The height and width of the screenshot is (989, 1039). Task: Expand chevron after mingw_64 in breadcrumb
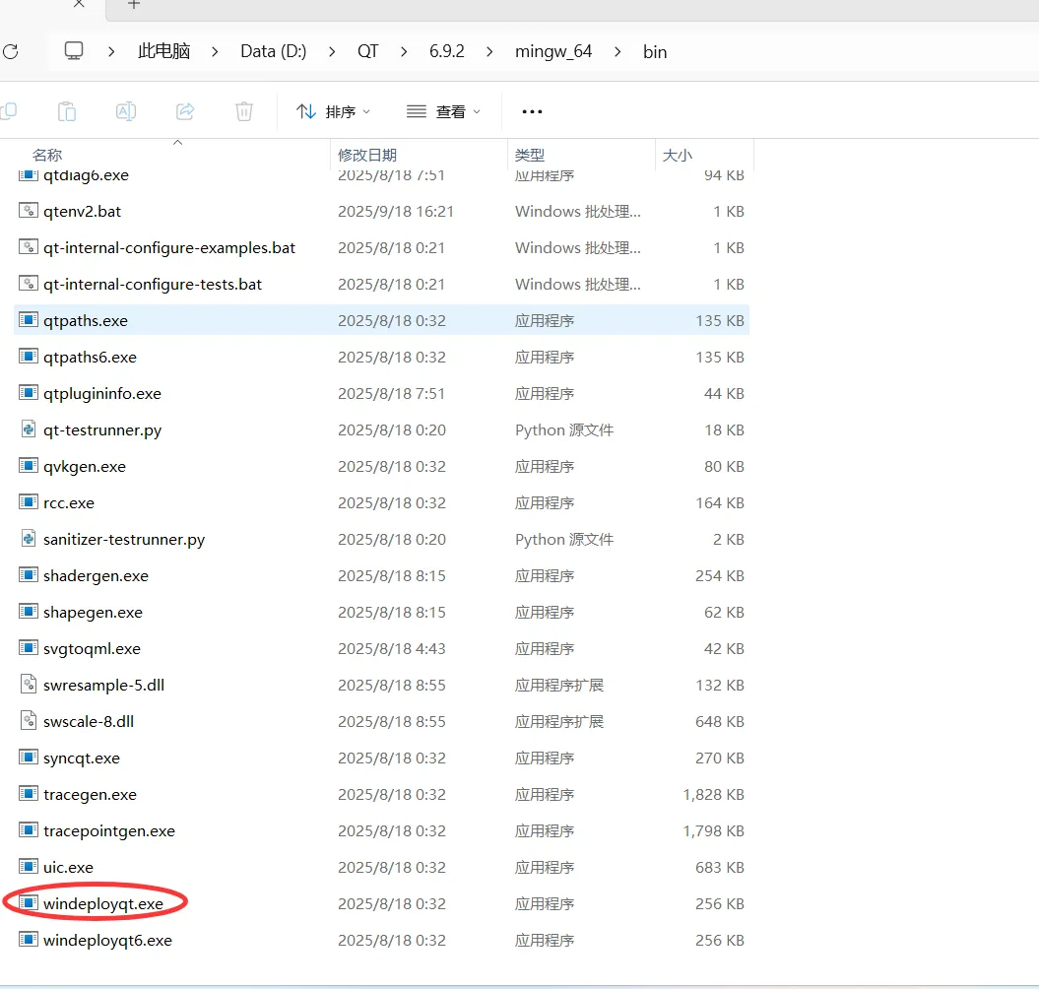point(617,51)
